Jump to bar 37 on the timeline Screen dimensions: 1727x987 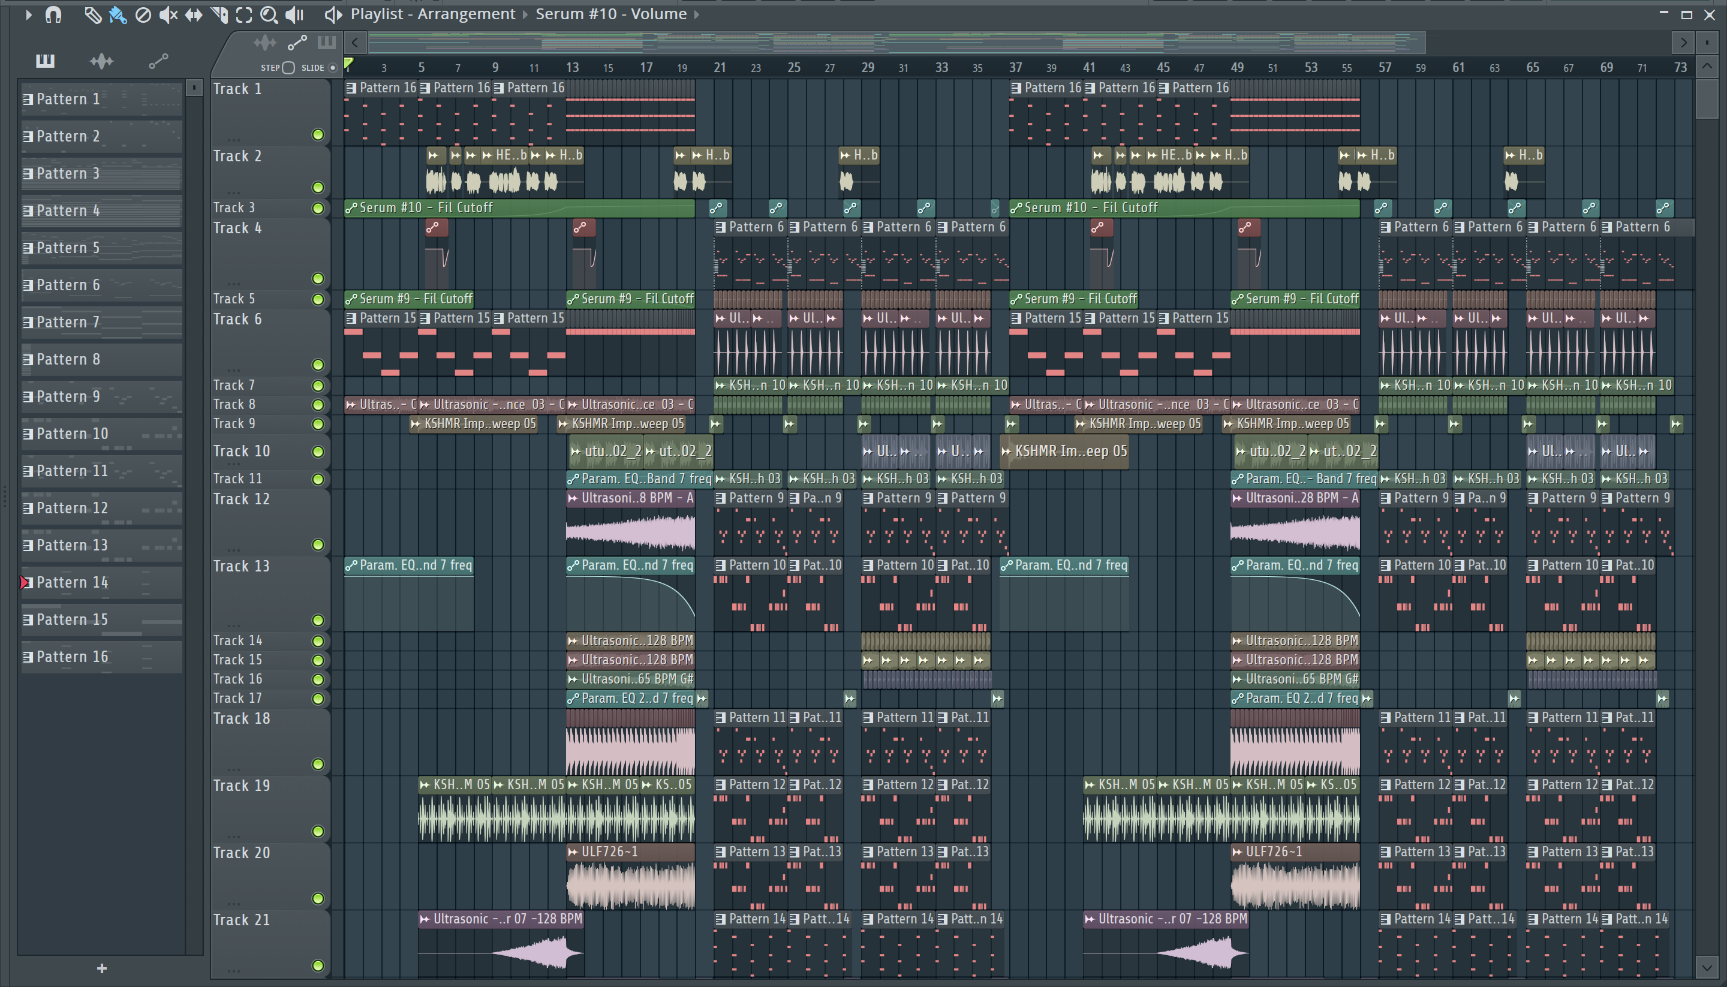[x=1015, y=68]
